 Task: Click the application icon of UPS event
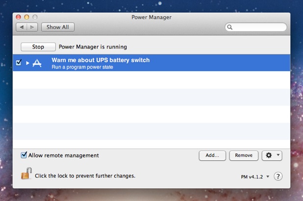pos(37,63)
